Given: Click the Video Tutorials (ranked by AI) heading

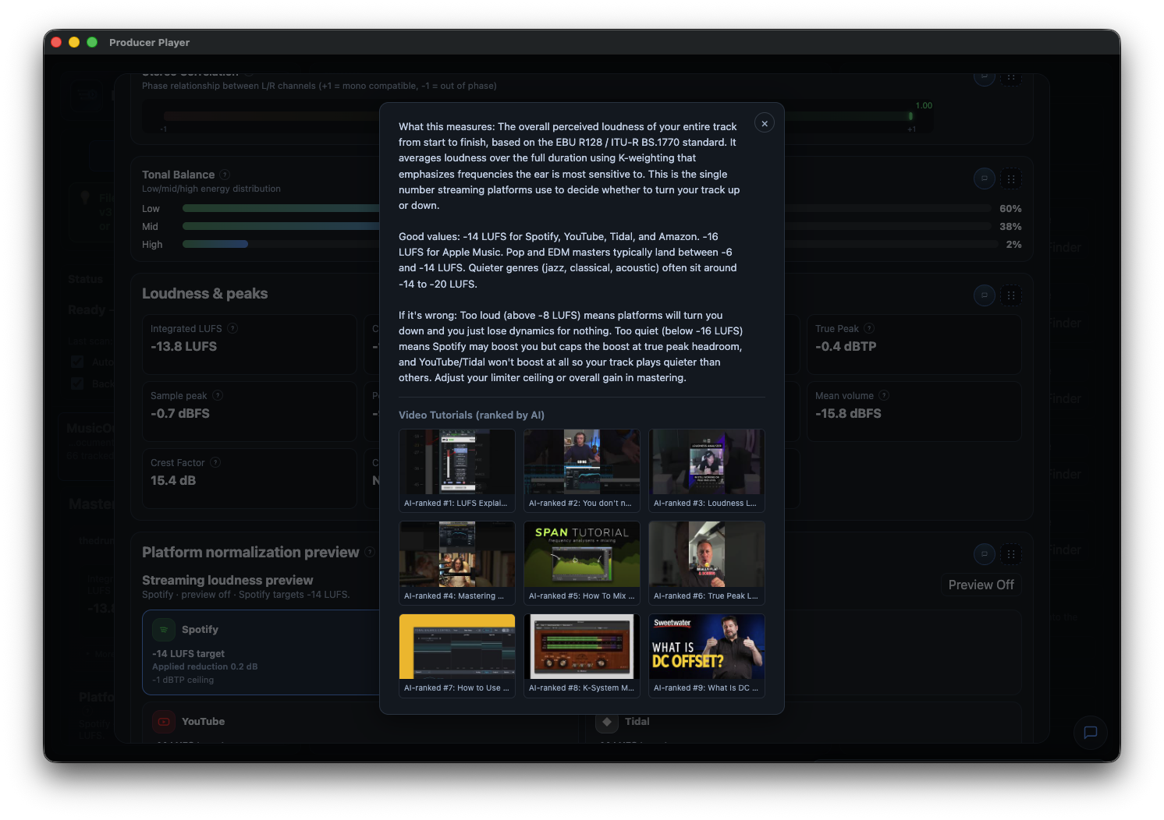Looking at the screenshot, I should (471, 415).
